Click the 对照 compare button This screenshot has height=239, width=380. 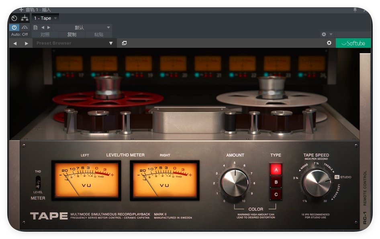45,35
